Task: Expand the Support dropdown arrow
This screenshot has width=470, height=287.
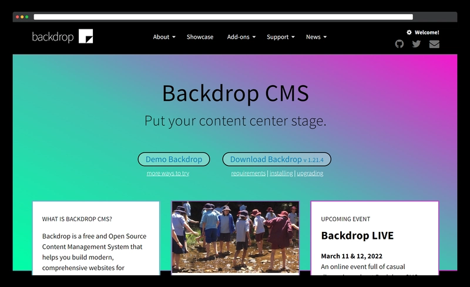Action: [293, 37]
